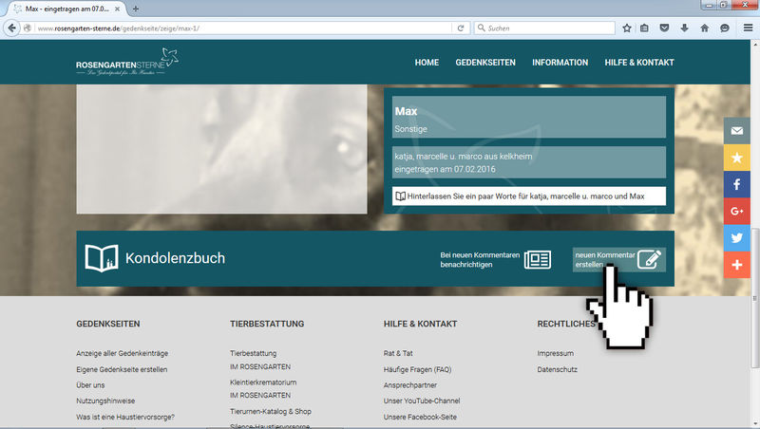Share page via Twitter bird icon
The height and width of the screenshot is (429, 760).
tap(737, 237)
